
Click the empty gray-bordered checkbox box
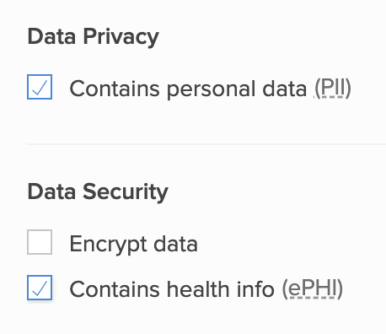[x=40, y=242]
